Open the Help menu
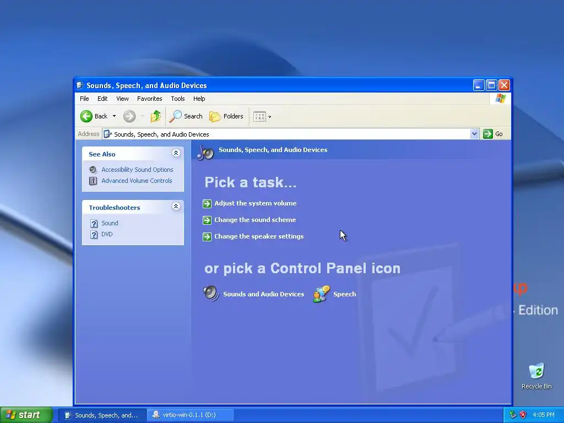564x423 pixels. click(199, 99)
